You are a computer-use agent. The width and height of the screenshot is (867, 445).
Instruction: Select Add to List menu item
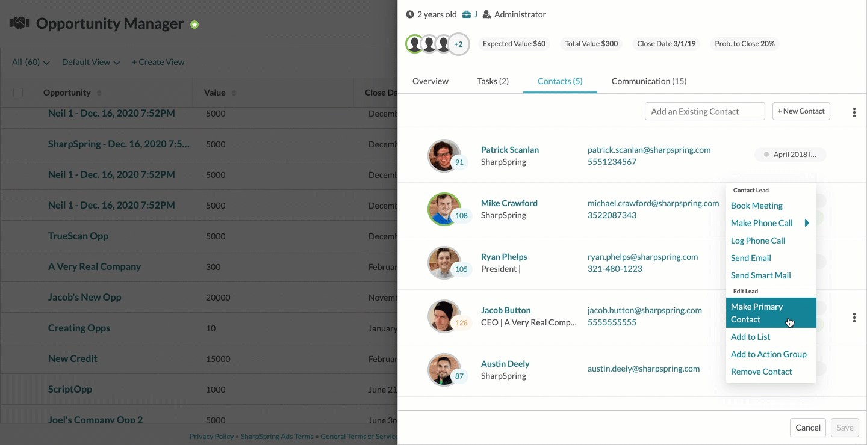pos(751,337)
